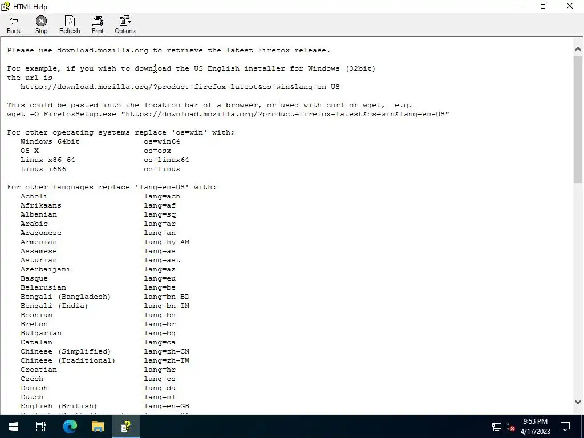The width and height of the screenshot is (584, 438).
Task: Click the vertical scrollbar thumb
Action: [x=578, y=119]
